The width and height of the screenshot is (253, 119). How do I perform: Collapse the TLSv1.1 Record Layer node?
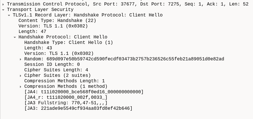(9, 15)
